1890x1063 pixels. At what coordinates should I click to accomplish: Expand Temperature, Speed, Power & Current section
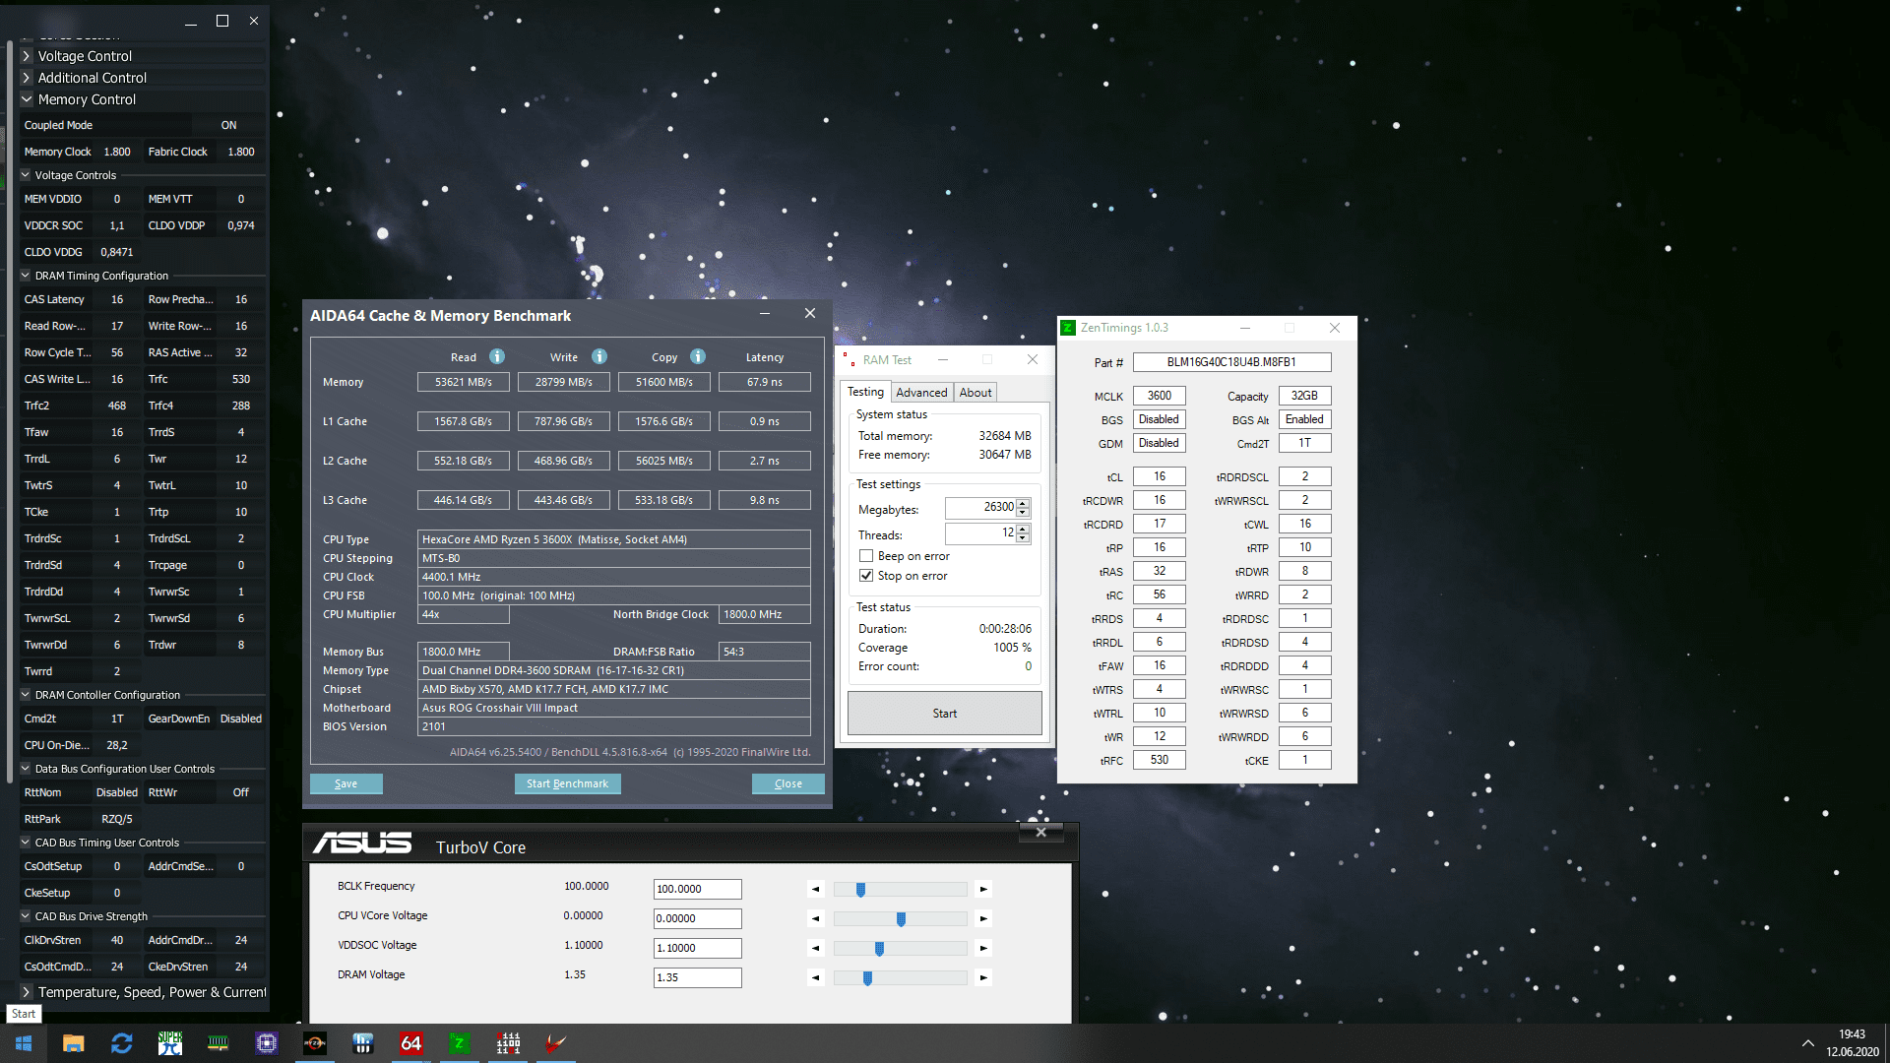point(27,992)
